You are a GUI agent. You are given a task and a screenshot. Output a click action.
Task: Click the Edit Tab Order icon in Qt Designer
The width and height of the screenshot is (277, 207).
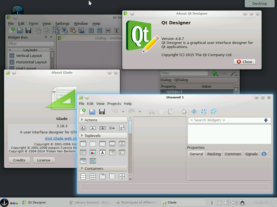point(81,30)
